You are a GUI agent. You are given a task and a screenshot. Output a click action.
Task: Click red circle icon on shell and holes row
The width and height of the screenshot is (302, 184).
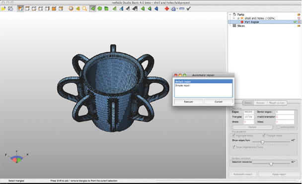[x=299, y=18]
